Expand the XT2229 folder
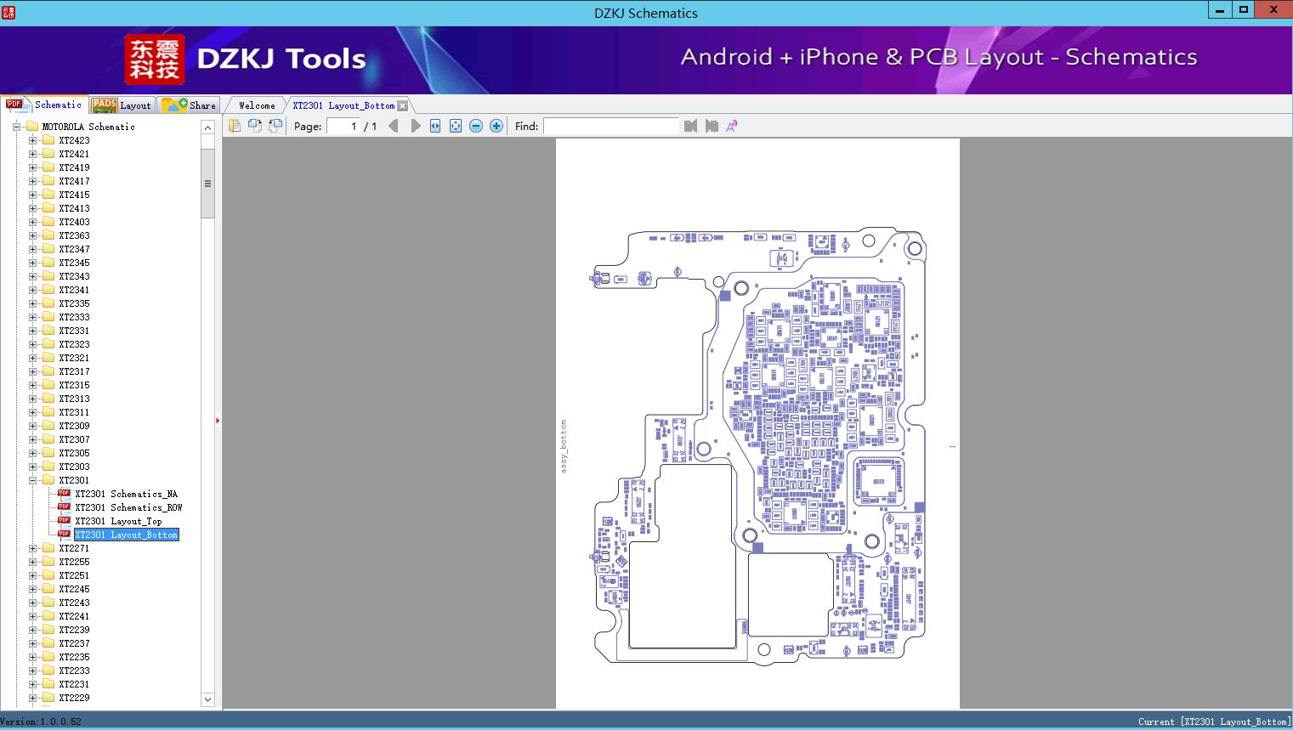The image size is (1293, 730). point(32,698)
